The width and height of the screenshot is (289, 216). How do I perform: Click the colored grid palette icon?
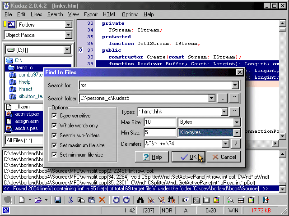pos(216,200)
